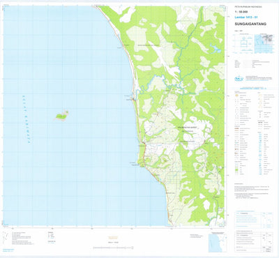The width and height of the screenshot is (279, 258).
Task: Click the PETA RUPABUMI INDONESIA heading
Action: (248, 7)
